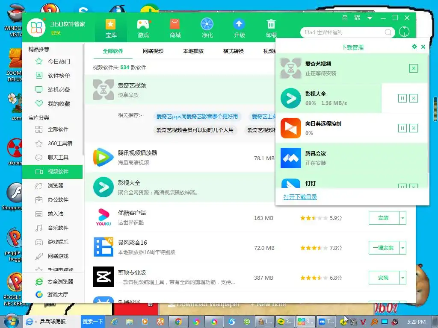Switch to the 本地播放 tab
The width and height of the screenshot is (438, 328).
click(193, 51)
